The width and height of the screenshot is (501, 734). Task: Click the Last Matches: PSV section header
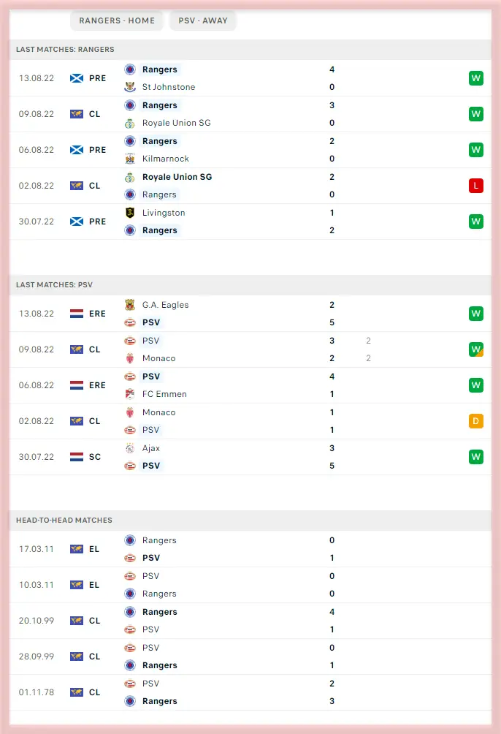(65, 284)
